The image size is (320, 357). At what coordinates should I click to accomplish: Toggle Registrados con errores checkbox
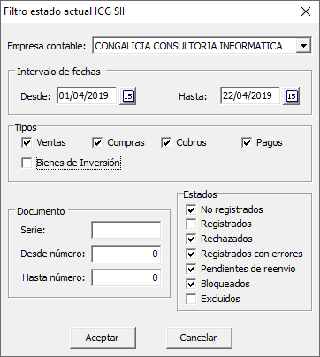191,254
